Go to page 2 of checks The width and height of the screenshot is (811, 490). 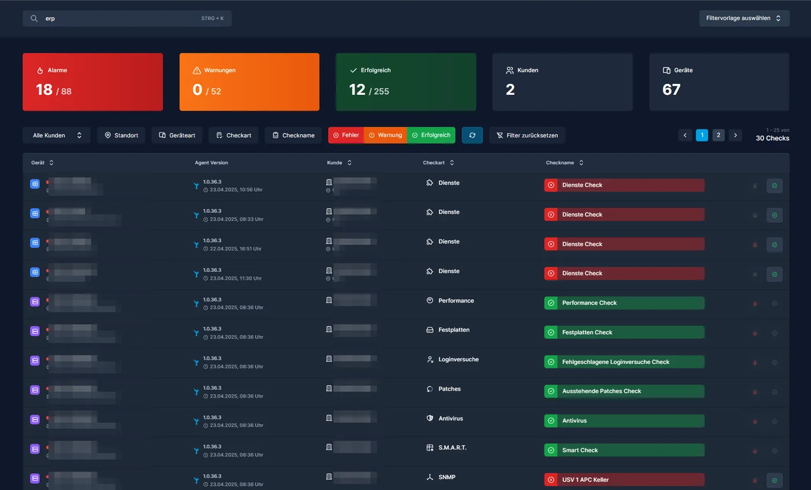click(718, 135)
